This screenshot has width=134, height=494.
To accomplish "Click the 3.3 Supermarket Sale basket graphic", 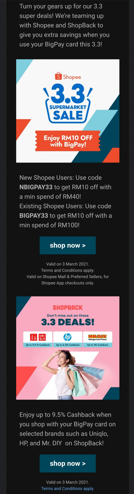I will [68, 103].
